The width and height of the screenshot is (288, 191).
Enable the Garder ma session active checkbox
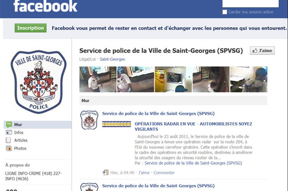click(x=224, y=12)
